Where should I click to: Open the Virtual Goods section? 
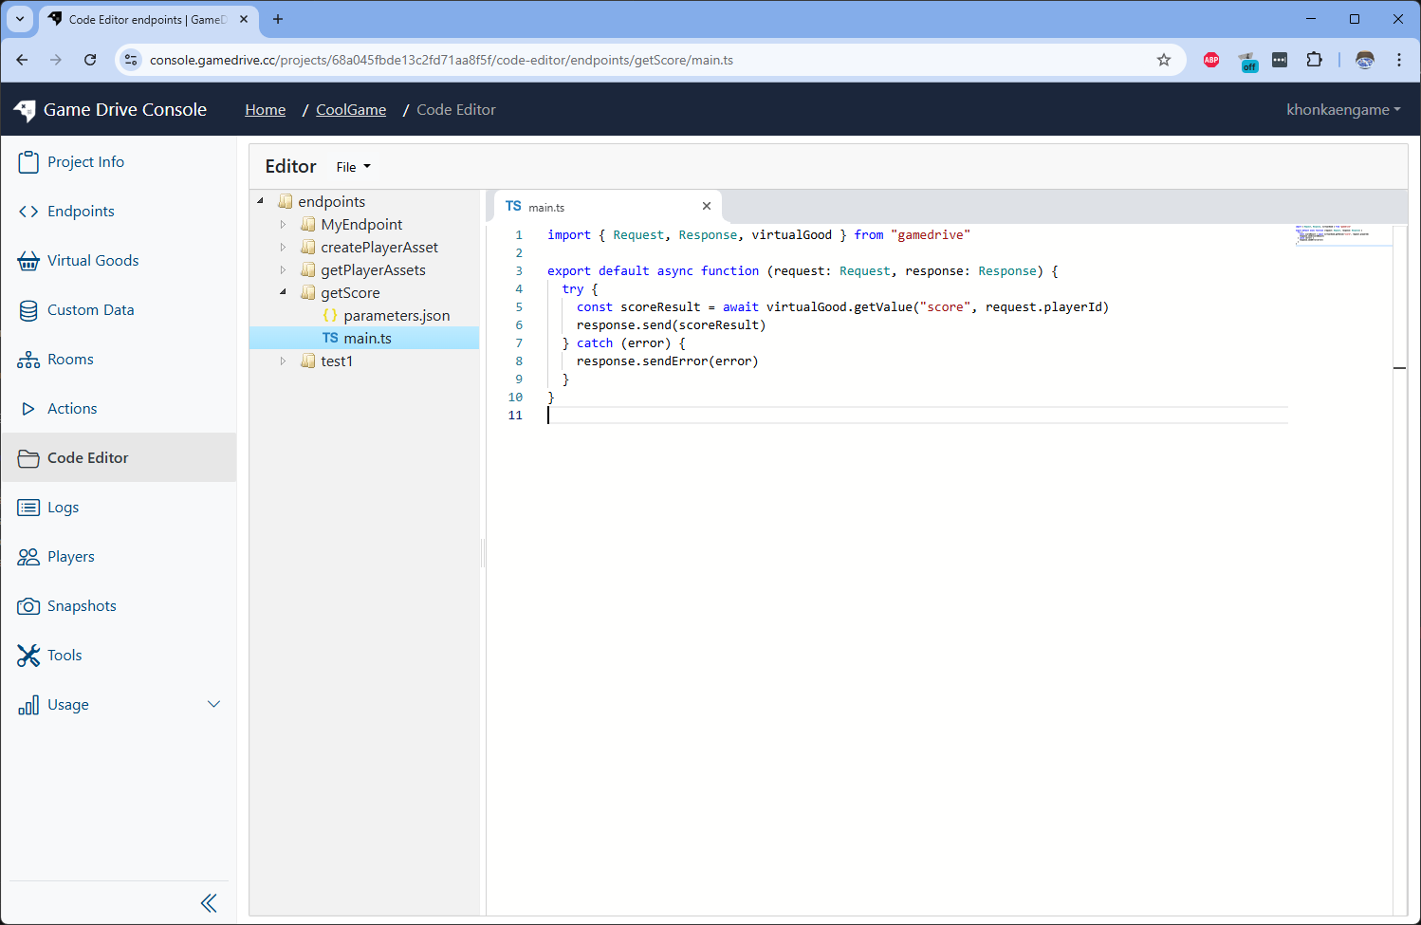[x=92, y=260]
